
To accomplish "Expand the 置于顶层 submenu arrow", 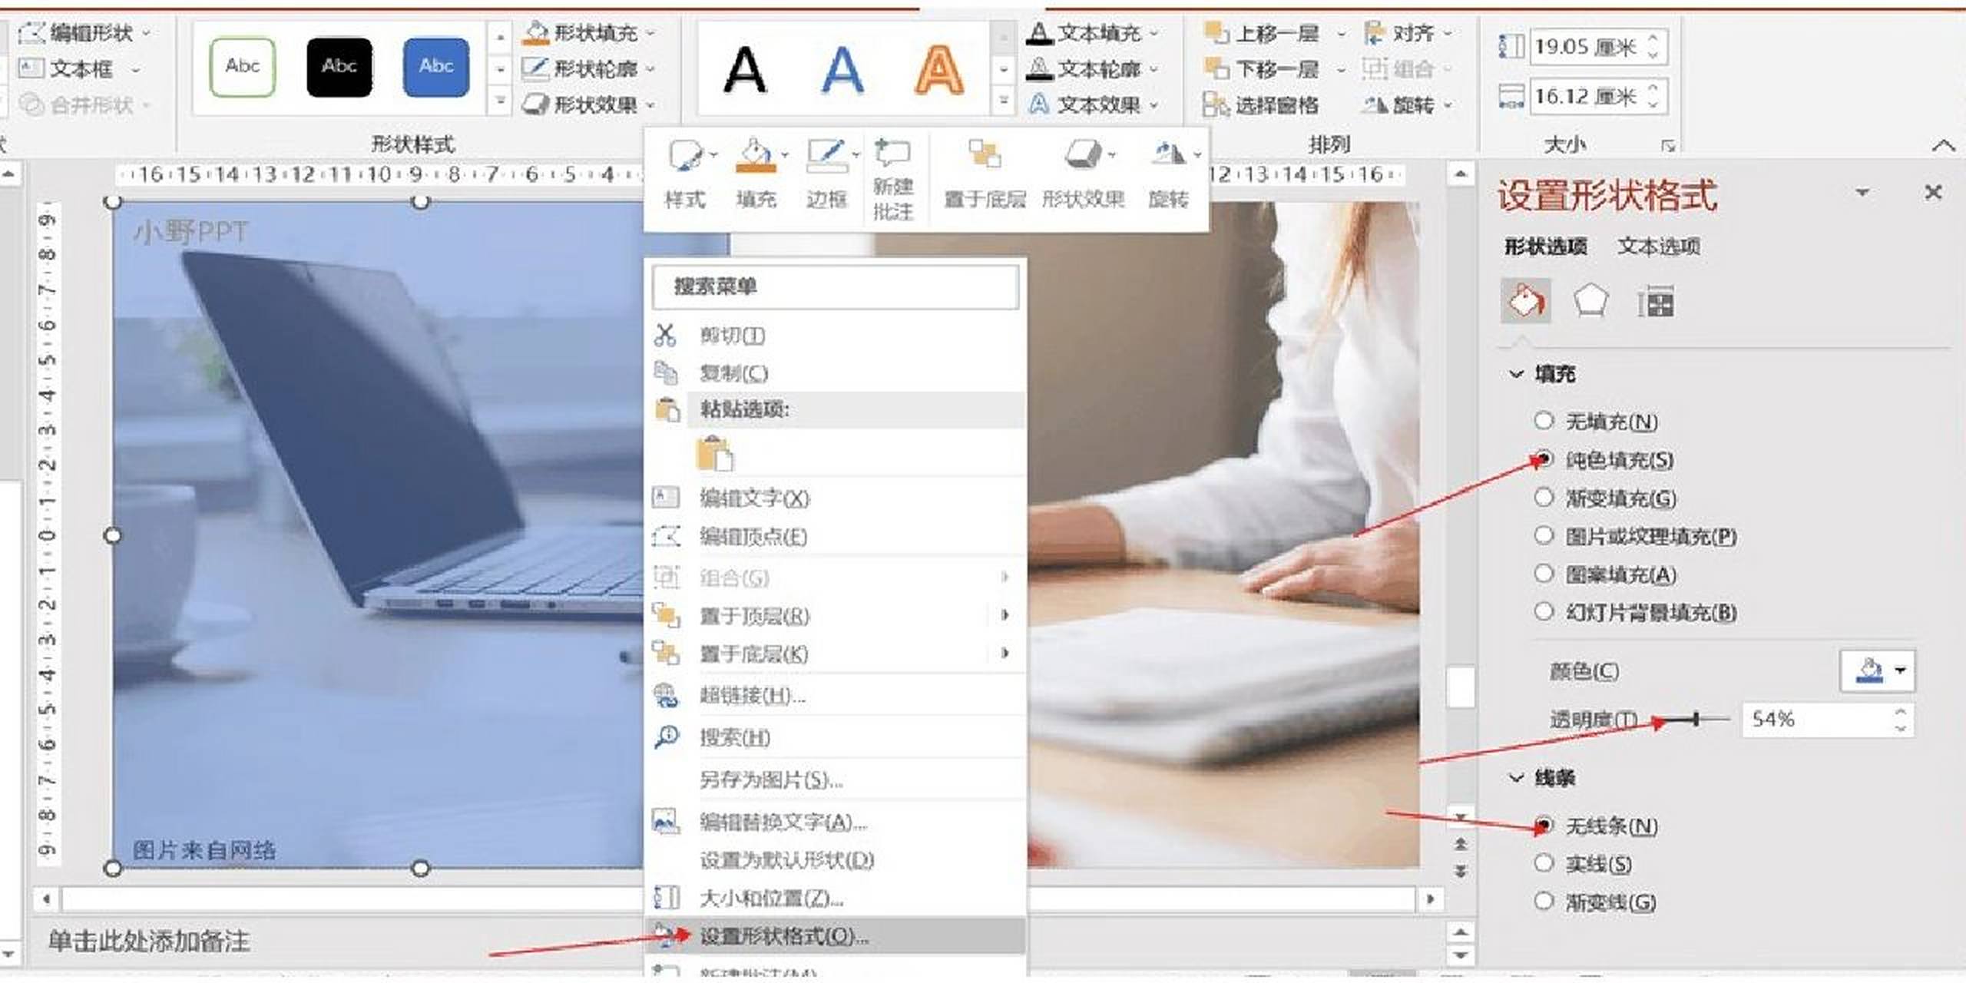I will pos(1005,615).
